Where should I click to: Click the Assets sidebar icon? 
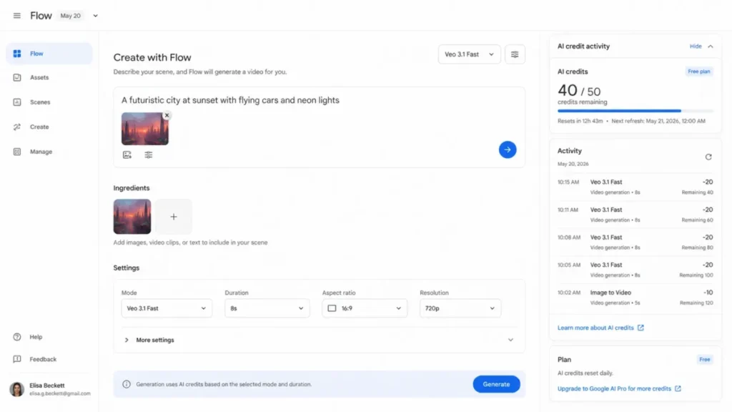[x=17, y=77]
